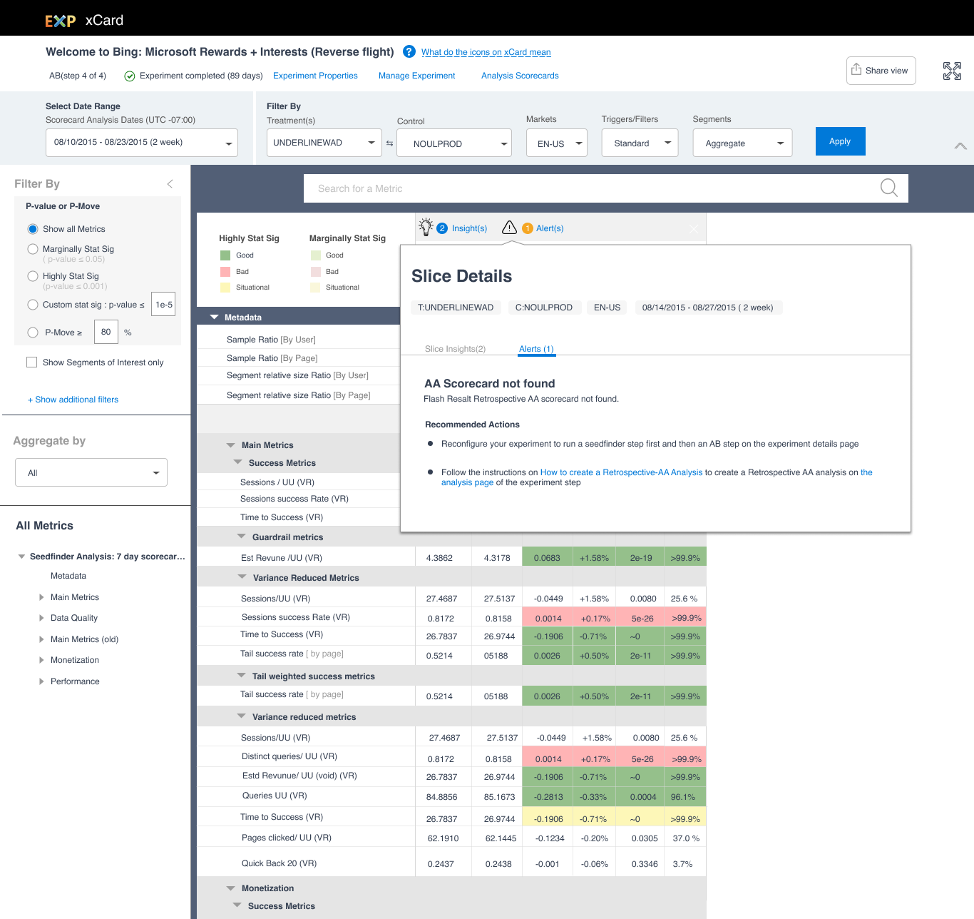Open the Retrospective-AA Analysis instructions link

pos(621,472)
